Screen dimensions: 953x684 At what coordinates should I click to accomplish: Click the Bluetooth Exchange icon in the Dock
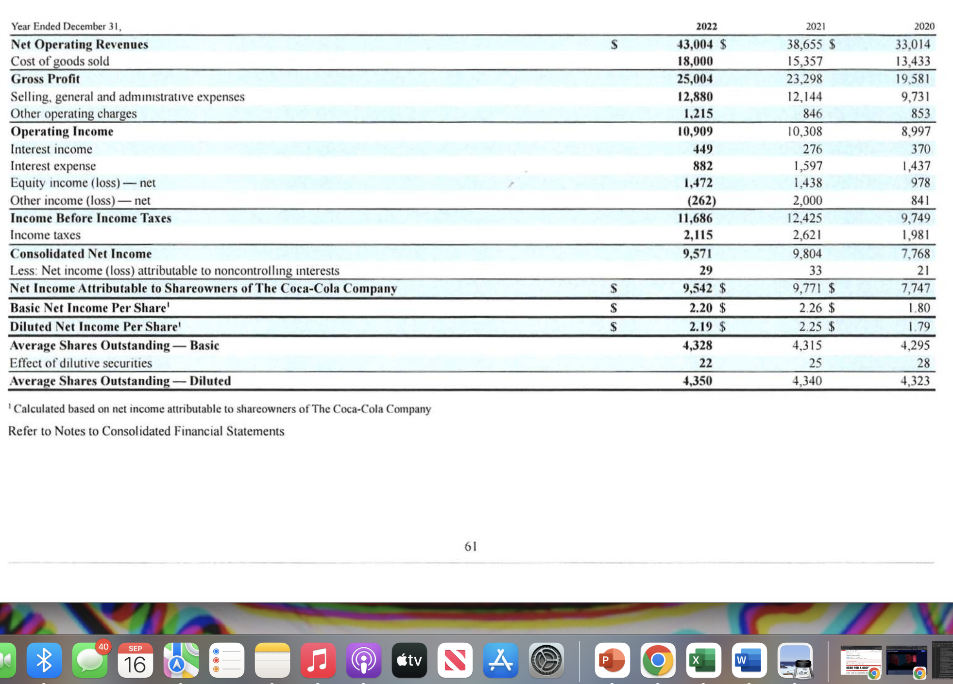coord(44,660)
